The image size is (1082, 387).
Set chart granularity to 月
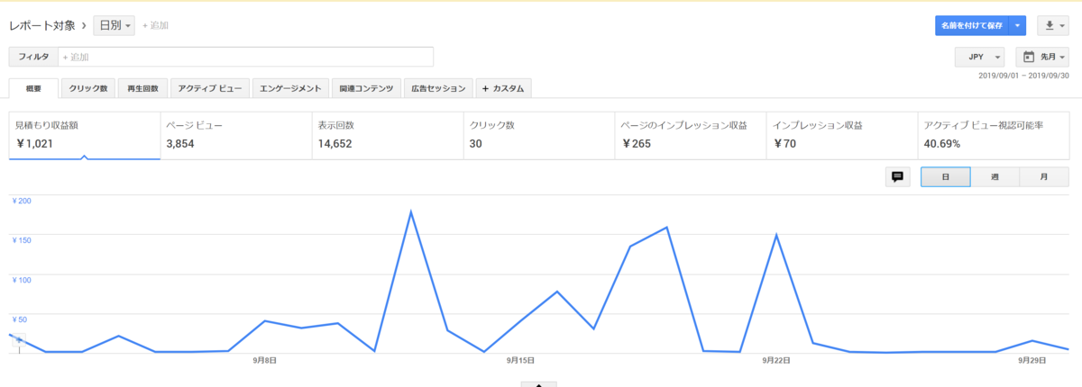point(1044,177)
